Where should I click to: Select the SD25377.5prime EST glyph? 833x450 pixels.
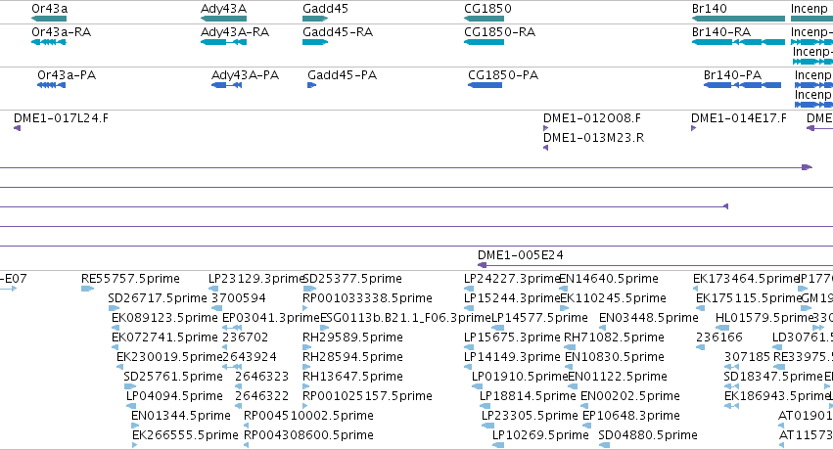[x=309, y=289]
